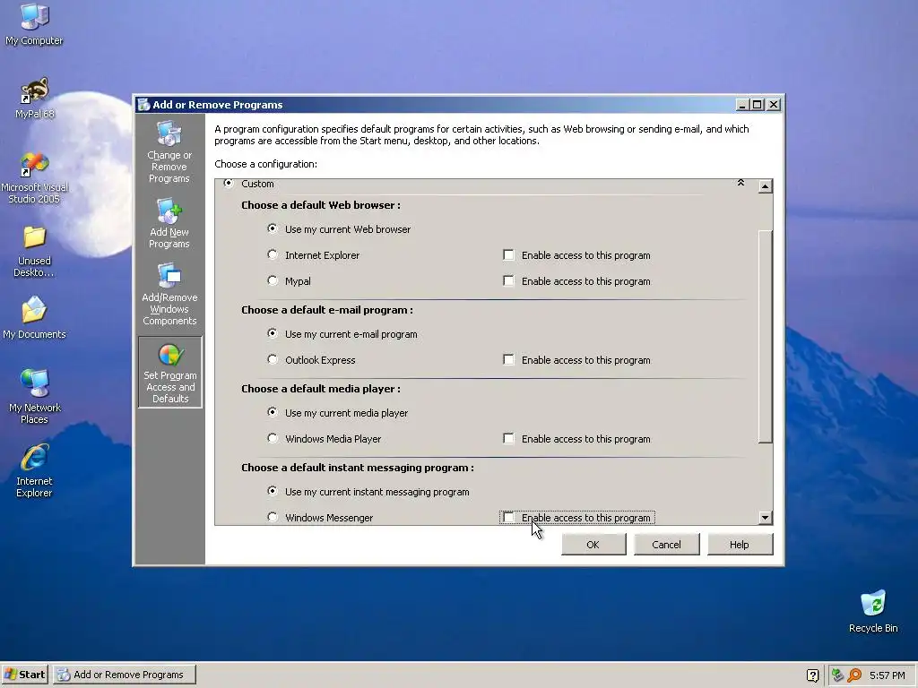The image size is (918, 688).
Task: Open My Computer desktop icon
Action: [x=34, y=24]
